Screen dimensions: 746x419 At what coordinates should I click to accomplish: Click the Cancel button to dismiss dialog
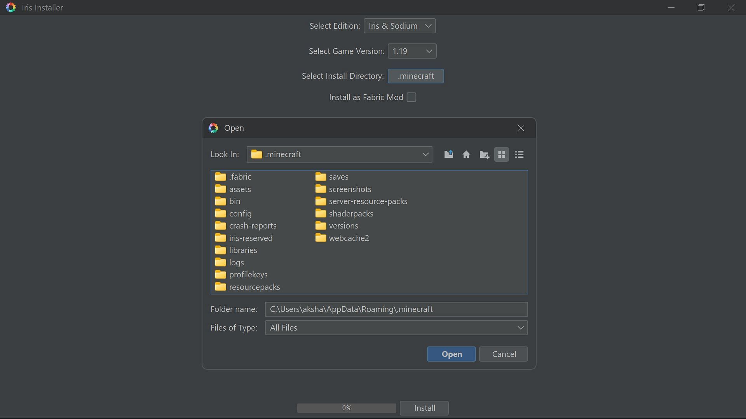tap(504, 354)
